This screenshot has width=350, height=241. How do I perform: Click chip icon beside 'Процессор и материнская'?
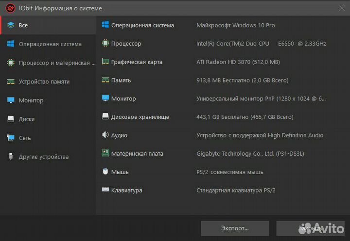[11, 63]
